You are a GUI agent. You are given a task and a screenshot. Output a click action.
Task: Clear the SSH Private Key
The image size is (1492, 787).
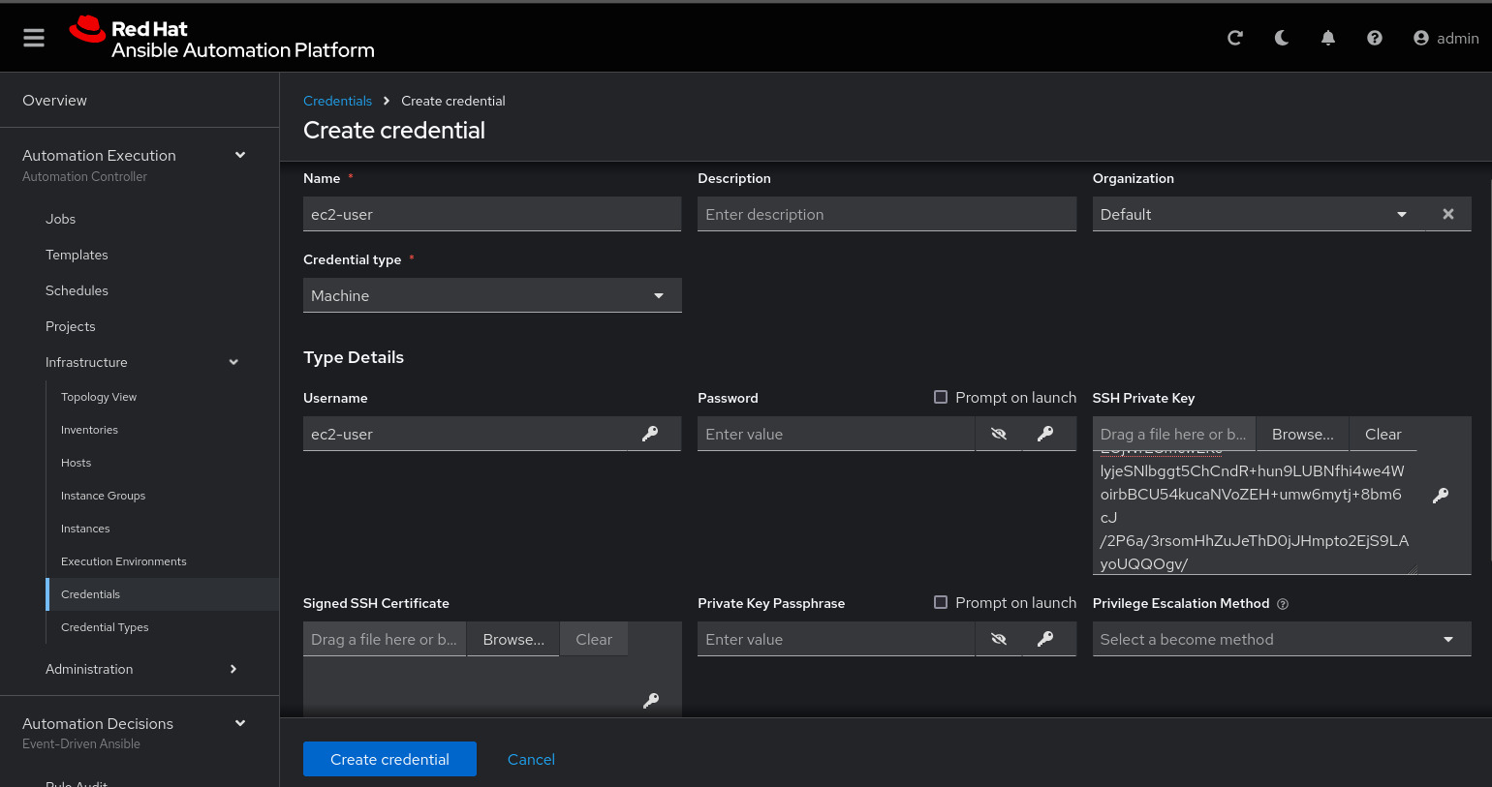point(1383,434)
